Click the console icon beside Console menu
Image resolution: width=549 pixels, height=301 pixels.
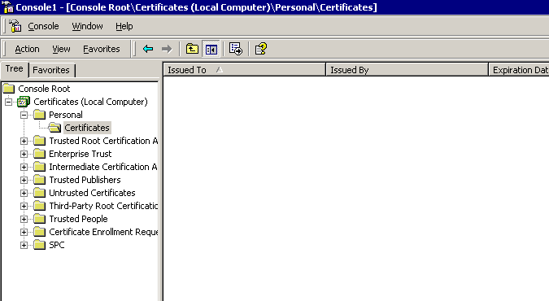tap(15, 26)
